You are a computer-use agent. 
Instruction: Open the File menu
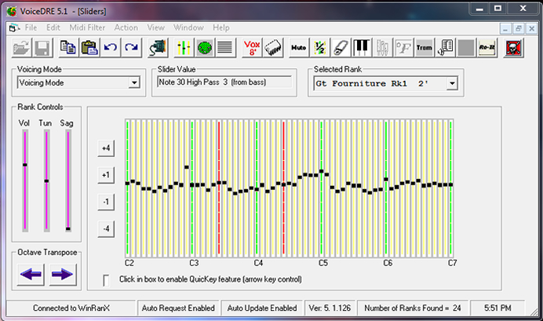(31, 27)
